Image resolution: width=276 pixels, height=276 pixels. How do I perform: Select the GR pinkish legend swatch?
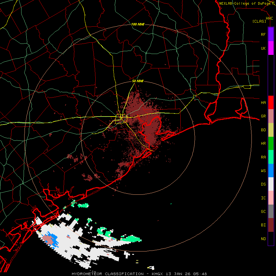click(271, 116)
